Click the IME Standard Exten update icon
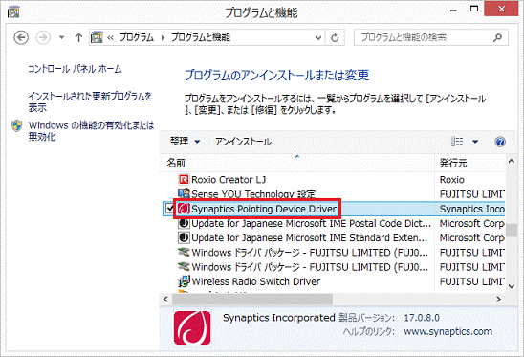Image resolution: width=524 pixels, height=357 pixels. pyautogui.click(x=184, y=237)
